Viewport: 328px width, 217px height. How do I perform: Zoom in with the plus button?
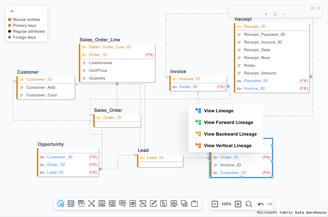coord(238,204)
